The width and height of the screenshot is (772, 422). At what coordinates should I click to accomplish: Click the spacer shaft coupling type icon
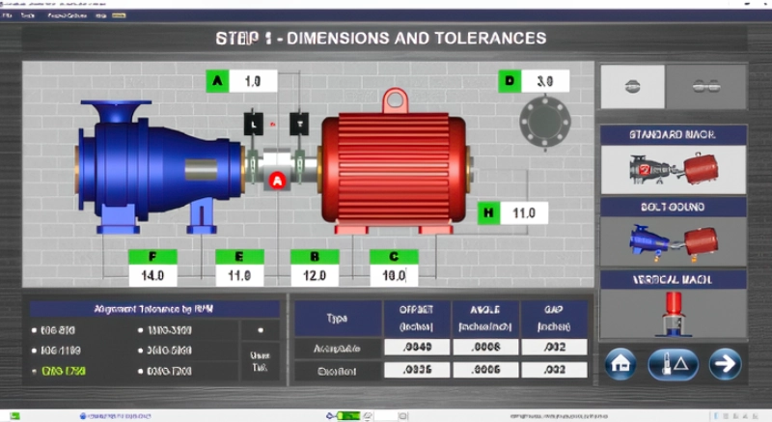pyautogui.click(x=713, y=87)
